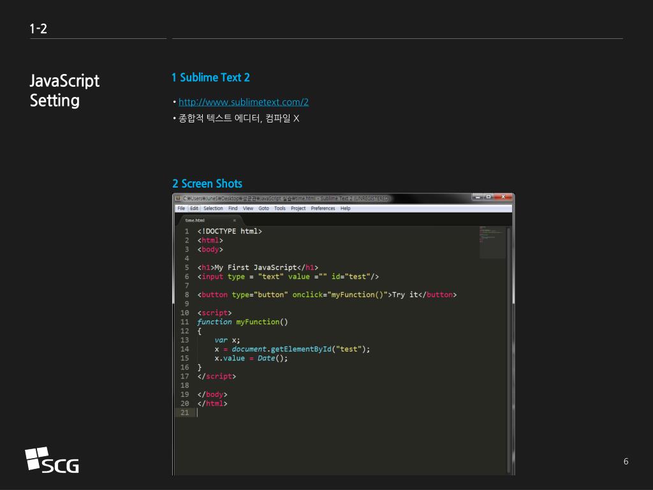Click the "1-2" section number

pyautogui.click(x=38, y=29)
